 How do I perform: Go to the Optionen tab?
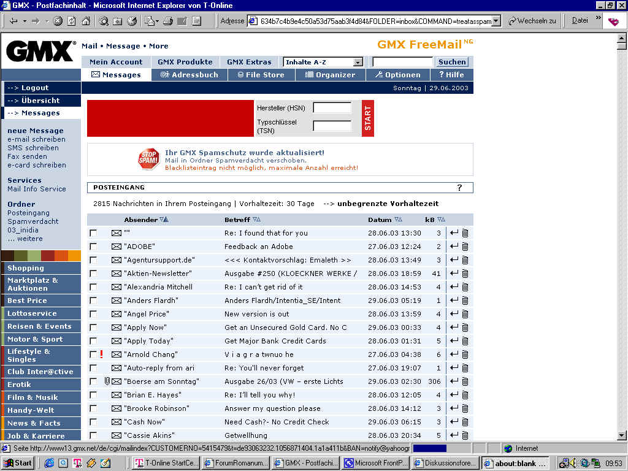pyautogui.click(x=398, y=75)
